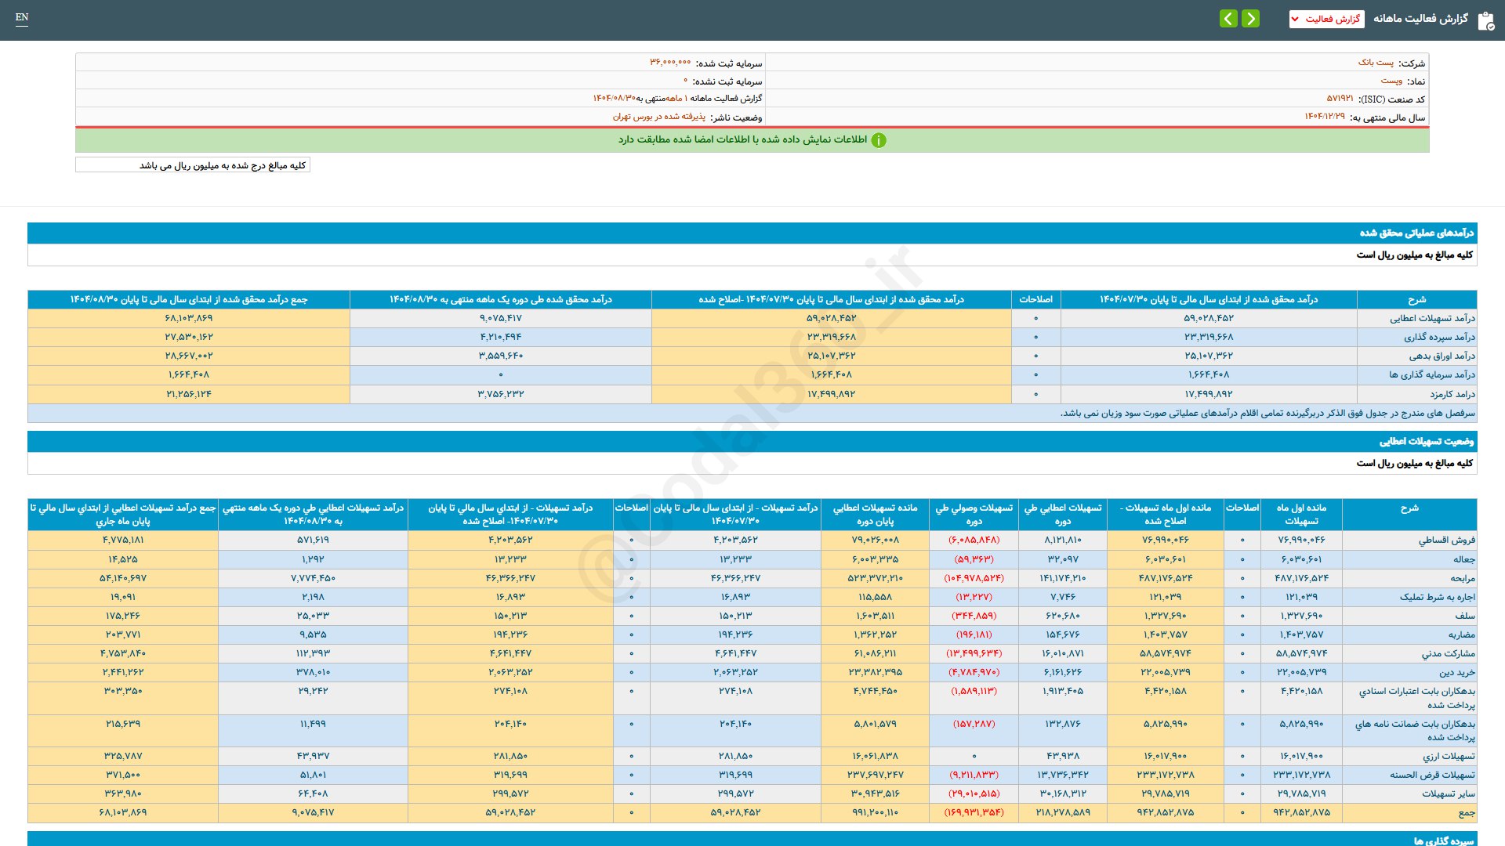Click the وضعیت تسهیلات اعطایی section header

pyautogui.click(x=1426, y=441)
